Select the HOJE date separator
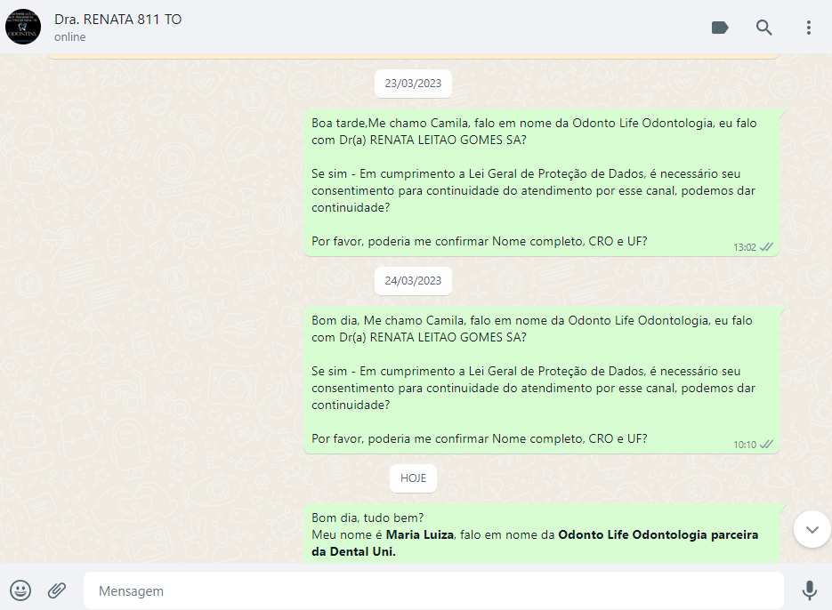 413,478
